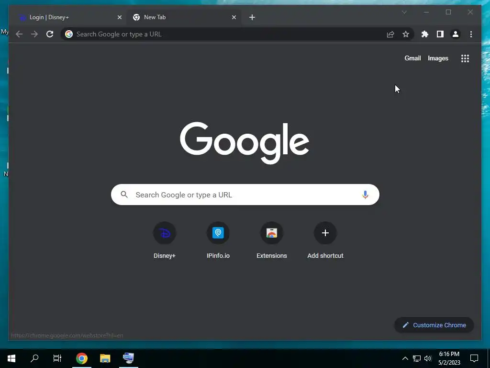The image size is (490, 368).
Task: Open the Extensions web store shortcut
Action: click(x=272, y=241)
